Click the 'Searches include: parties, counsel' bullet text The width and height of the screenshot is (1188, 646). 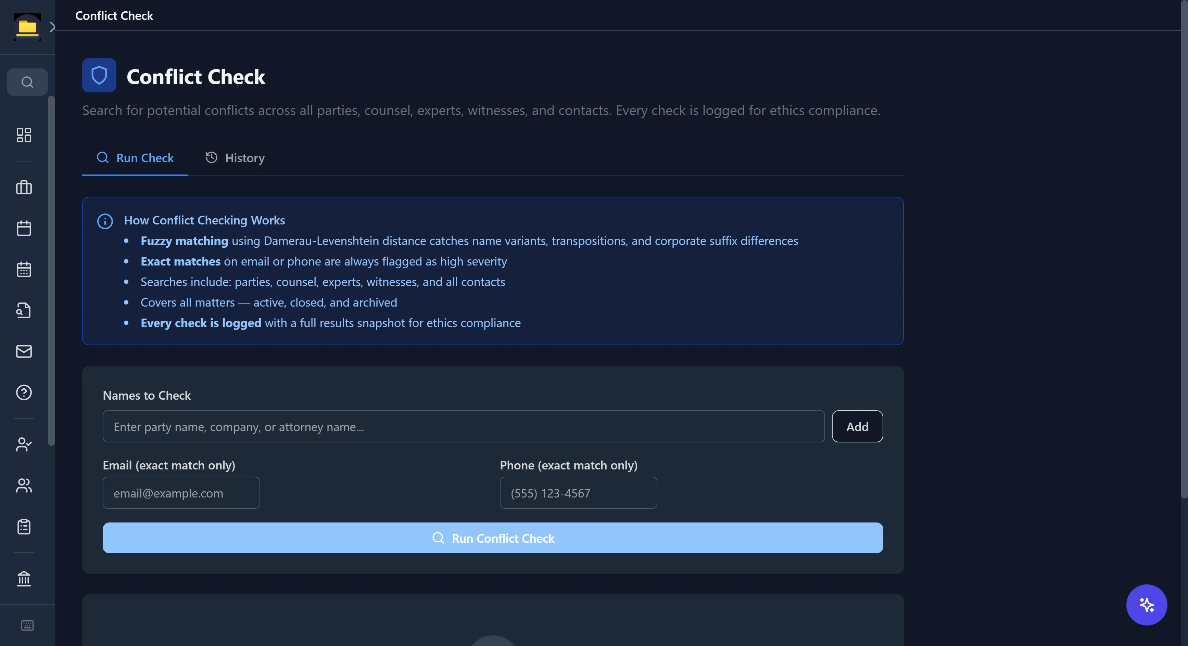coord(323,282)
